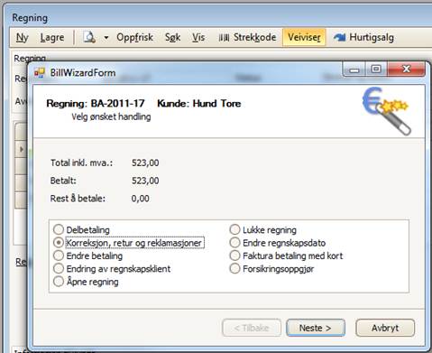Select the Åpne regning radio button
Screen dimensions: 432x353
click(x=59, y=282)
